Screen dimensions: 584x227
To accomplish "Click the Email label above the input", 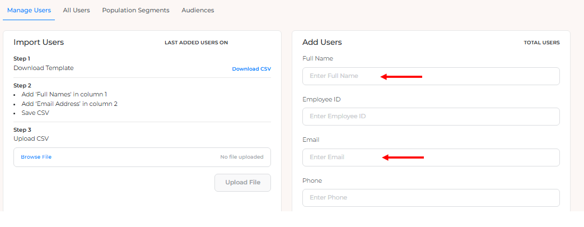I will 311,140.
